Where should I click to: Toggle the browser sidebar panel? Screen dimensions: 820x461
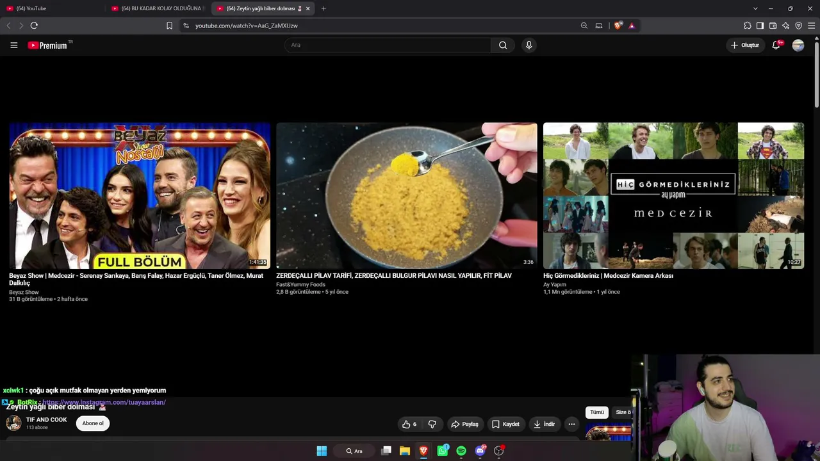[x=760, y=26]
